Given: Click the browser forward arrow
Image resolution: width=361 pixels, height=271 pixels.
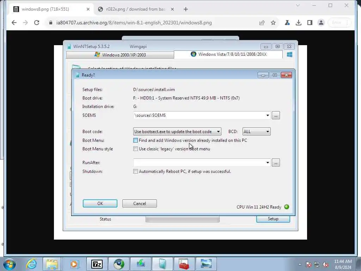Looking at the screenshot, I should tap(25, 23).
